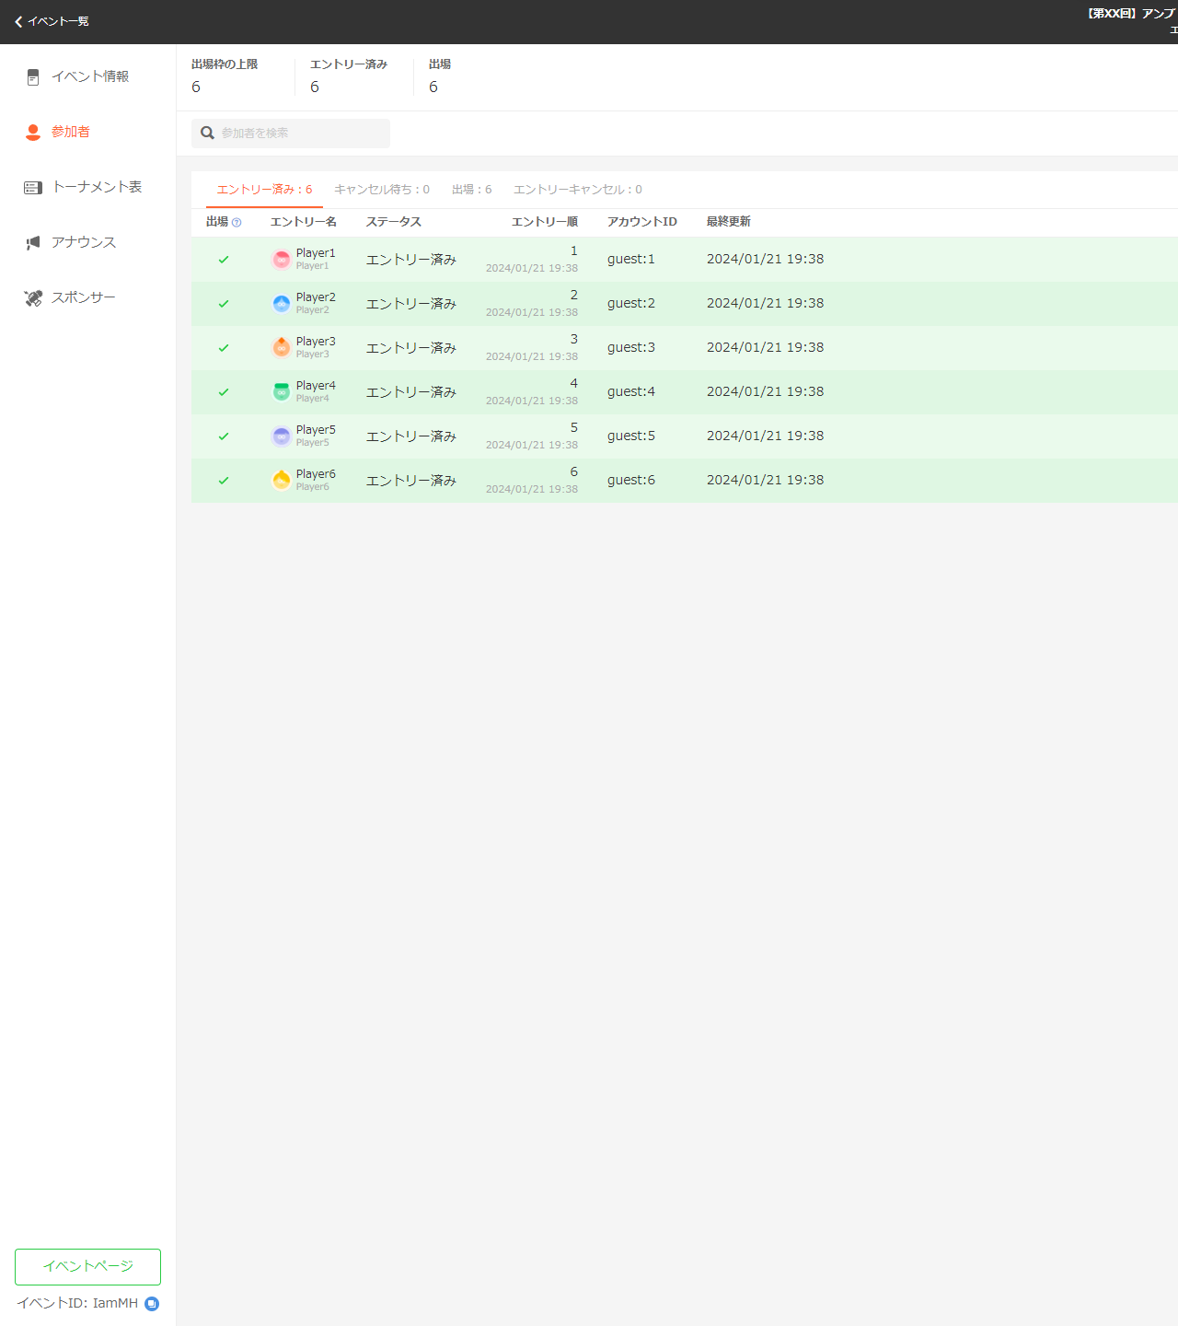This screenshot has width=1178, height=1326.
Task: Click the イベントページ button
Action: 87,1267
